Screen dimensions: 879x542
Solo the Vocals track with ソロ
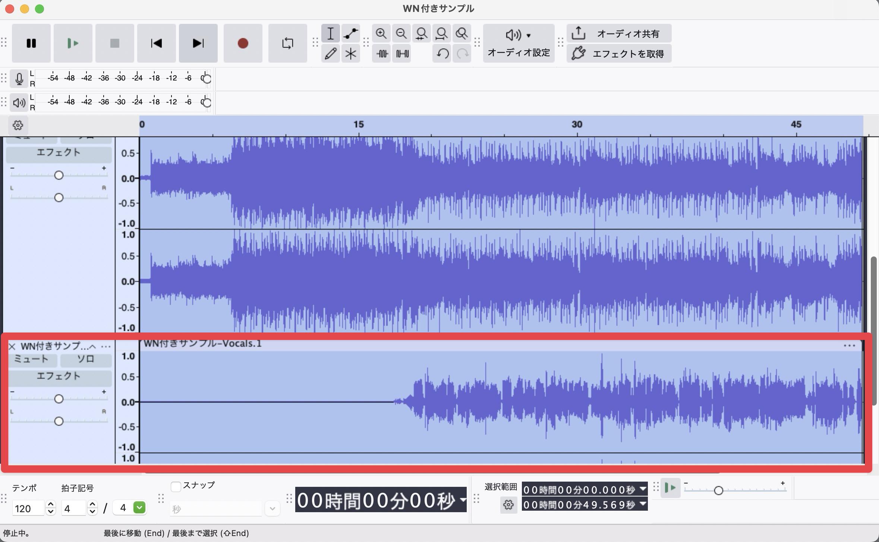86,359
